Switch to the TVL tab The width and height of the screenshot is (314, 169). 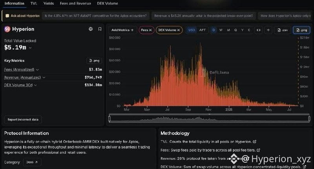[x=34, y=4]
